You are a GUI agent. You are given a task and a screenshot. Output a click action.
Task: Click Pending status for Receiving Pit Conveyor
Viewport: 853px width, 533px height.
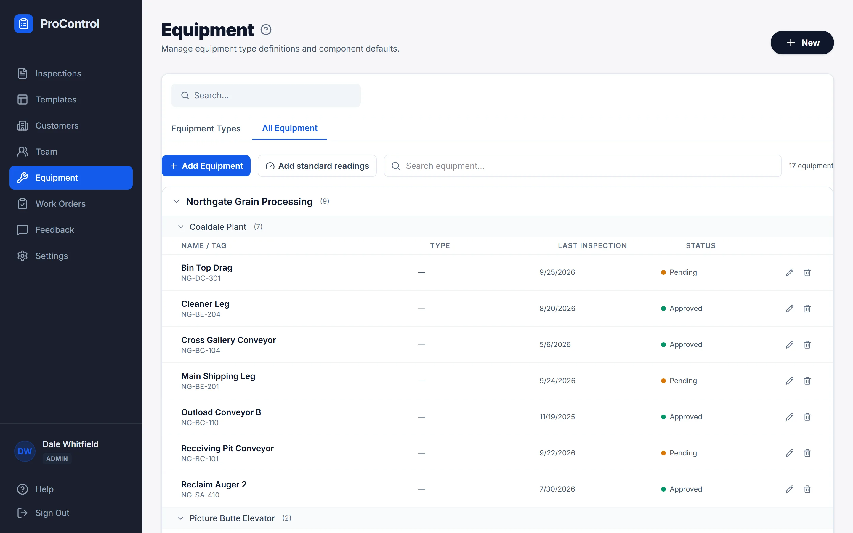click(679, 453)
